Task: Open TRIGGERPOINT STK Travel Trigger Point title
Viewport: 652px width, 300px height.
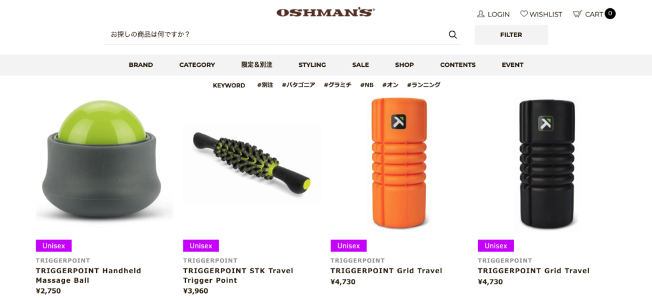Action: [x=238, y=275]
